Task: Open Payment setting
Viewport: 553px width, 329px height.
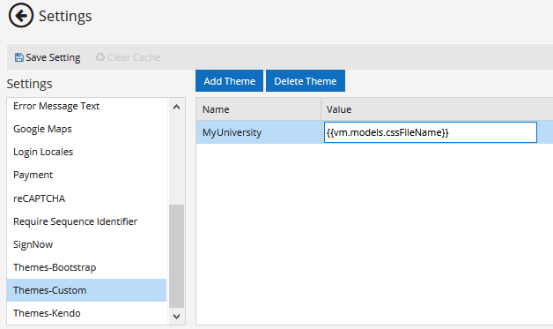Action: pos(86,175)
